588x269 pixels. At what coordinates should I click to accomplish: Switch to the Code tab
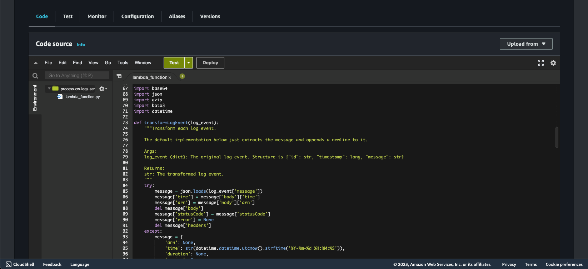pyautogui.click(x=42, y=16)
